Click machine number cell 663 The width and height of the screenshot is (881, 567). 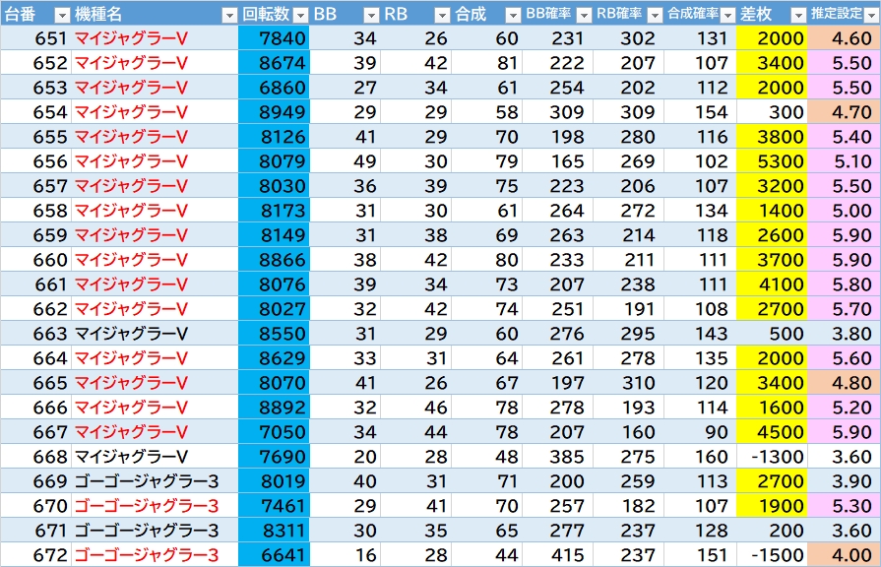36,334
